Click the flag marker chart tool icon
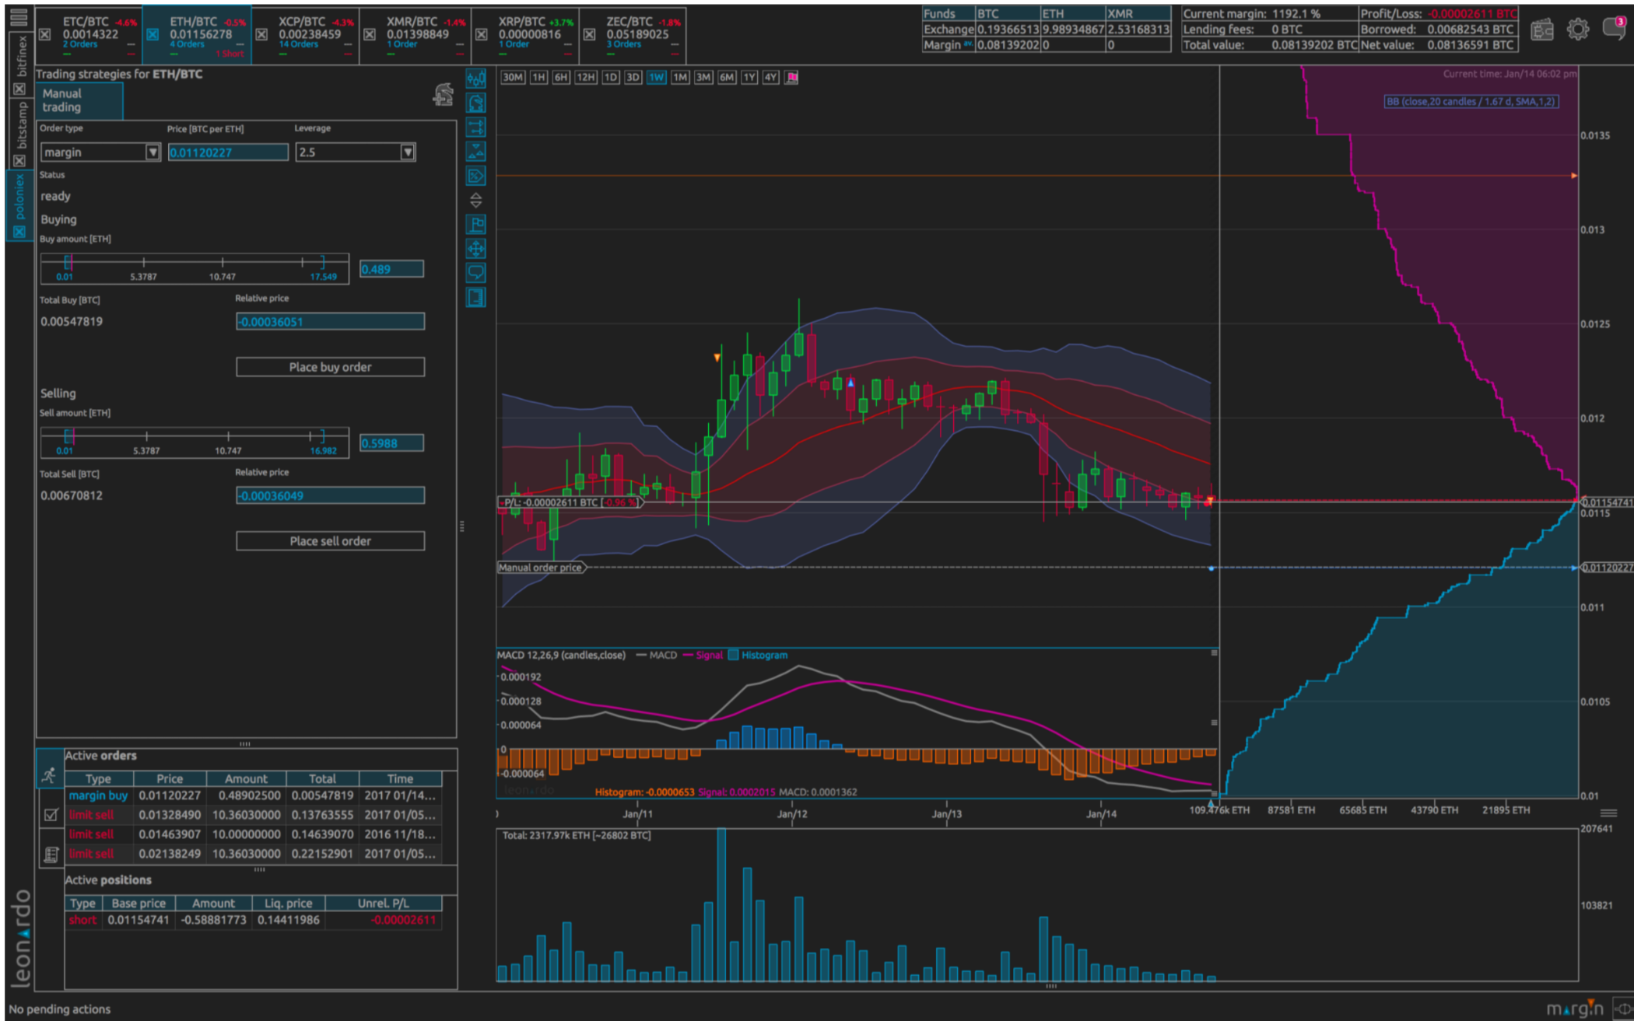1634x1021 pixels. [x=475, y=225]
